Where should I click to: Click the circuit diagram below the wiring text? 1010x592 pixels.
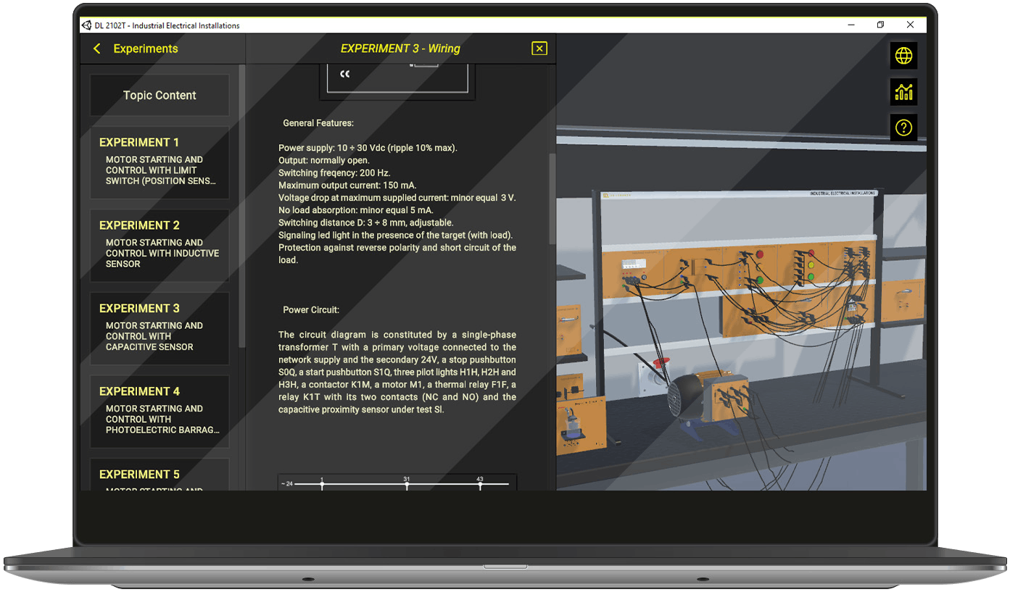(x=397, y=482)
